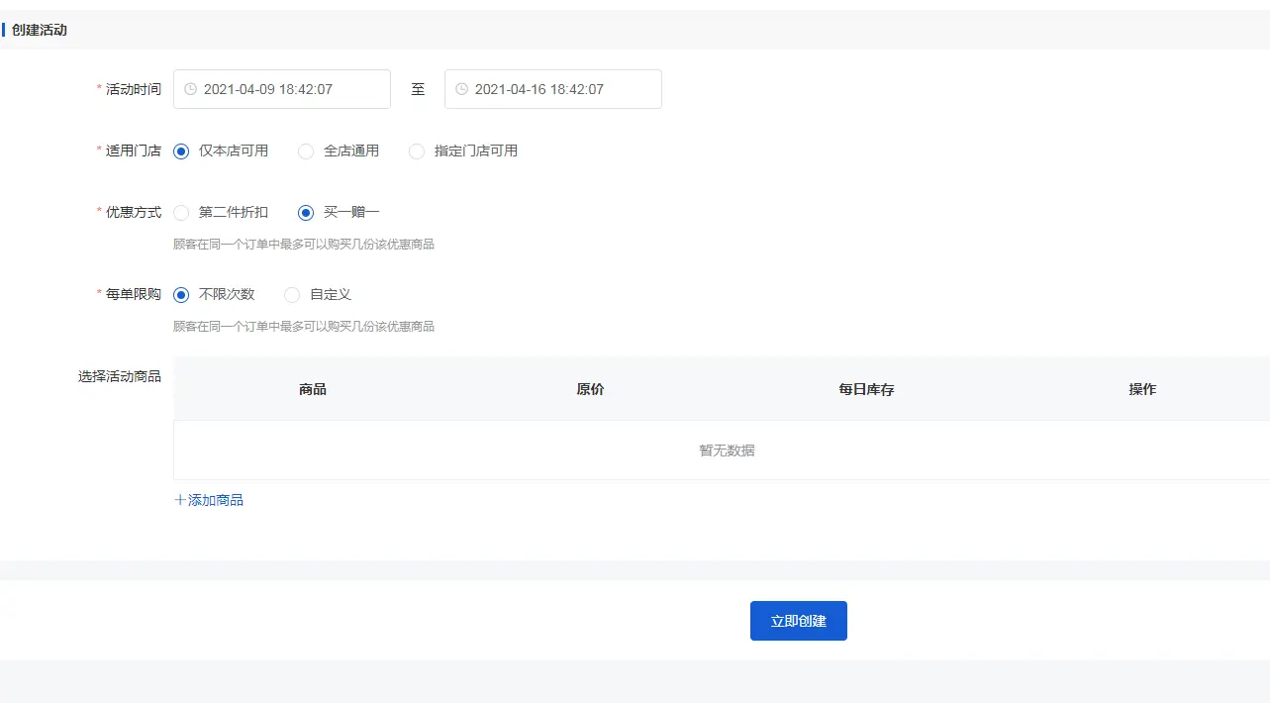Click the 优惠方式 field label

click(134, 213)
